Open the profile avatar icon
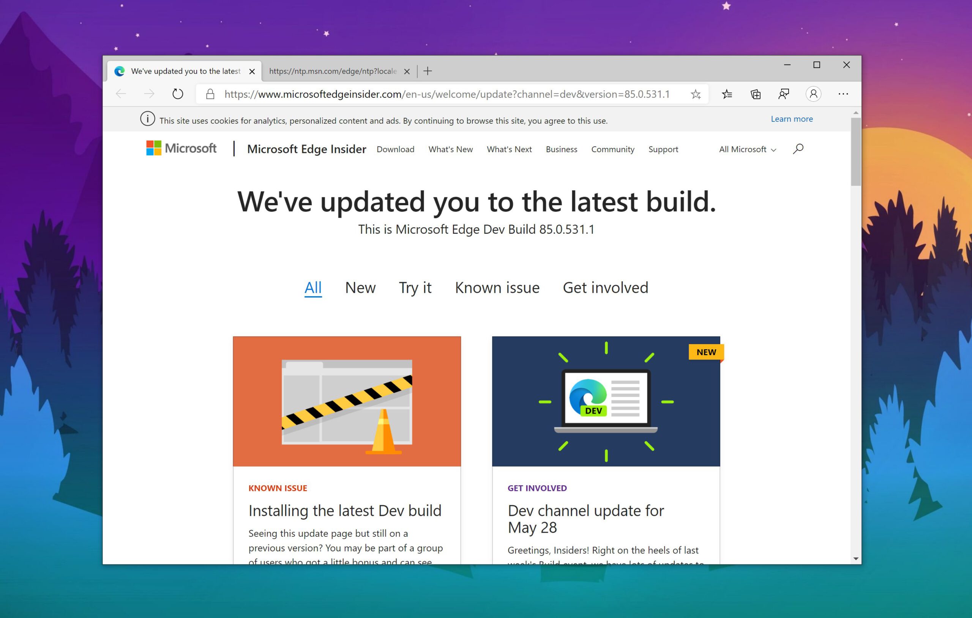972x618 pixels. [x=813, y=94]
